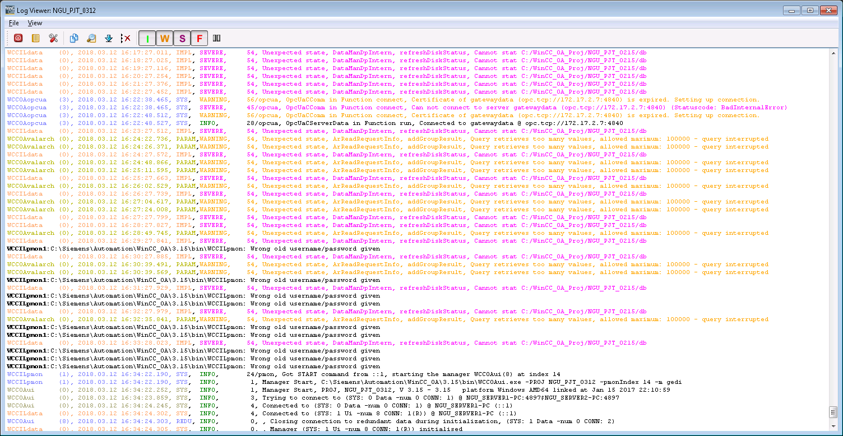Open the yellow log document icon
Image resolution: width=843 pixels, height=436 pixels.
click(35, 38)
